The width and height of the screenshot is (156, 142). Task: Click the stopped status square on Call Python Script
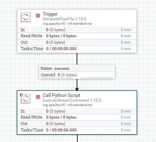click(x=38, y=97)
